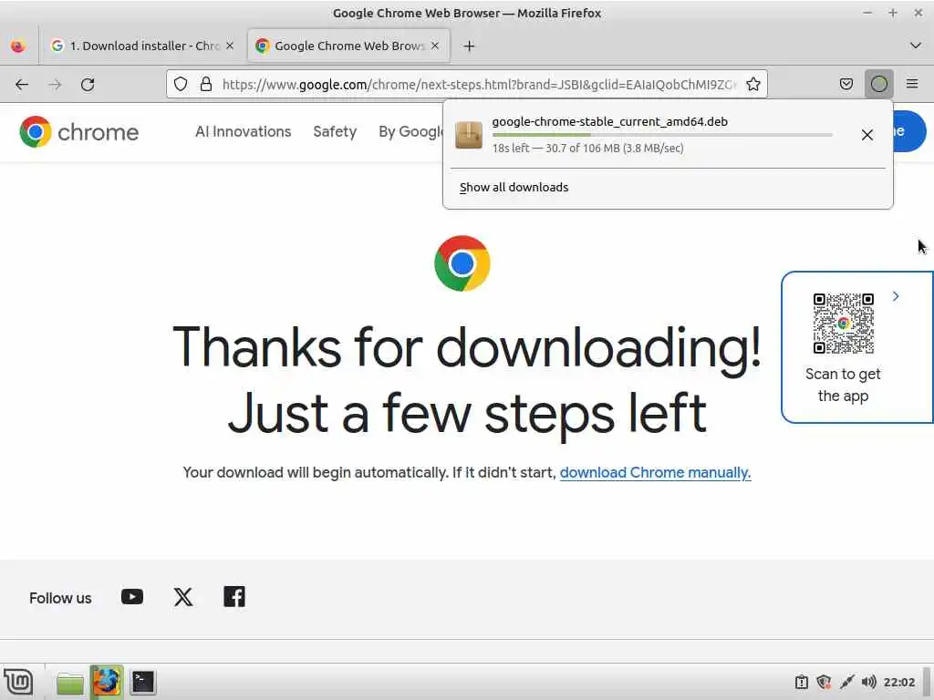Visit Chrome's YouTube channel icon
The width and height of the screenshot is (934, 700).
[132, 597]
